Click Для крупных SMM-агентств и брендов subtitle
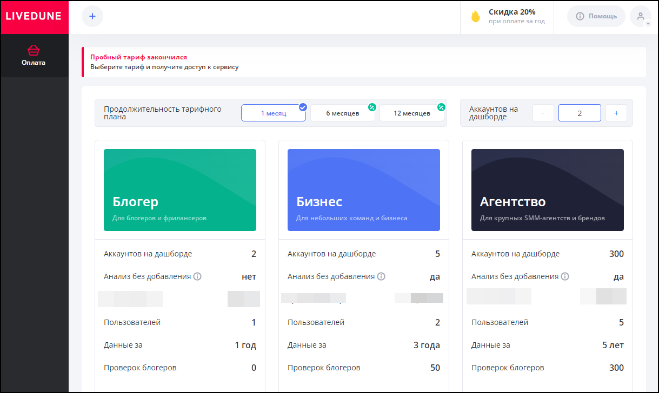 pyautogui.click(x=542, y=218)
